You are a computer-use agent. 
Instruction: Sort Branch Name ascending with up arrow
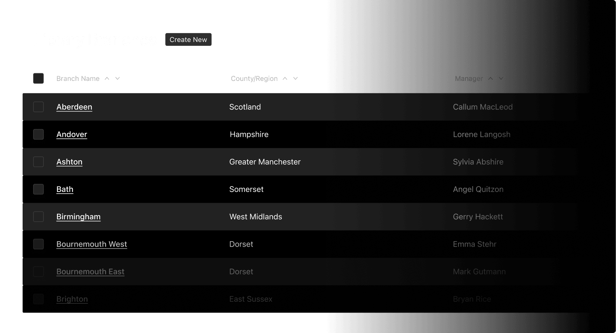pos(107,79)
